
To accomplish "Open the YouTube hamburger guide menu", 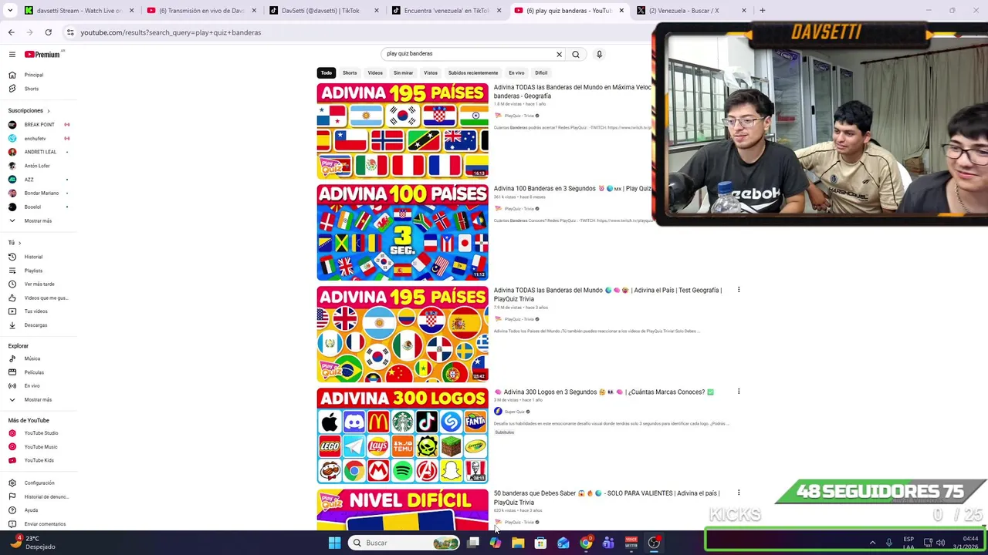I will (x=12, y=54).
